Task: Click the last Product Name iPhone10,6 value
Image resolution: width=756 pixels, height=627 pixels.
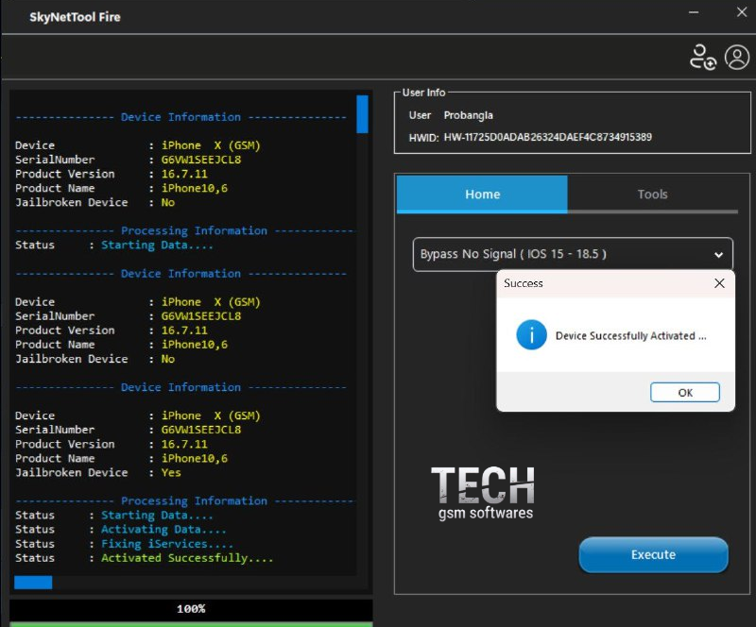Action: 195,458
